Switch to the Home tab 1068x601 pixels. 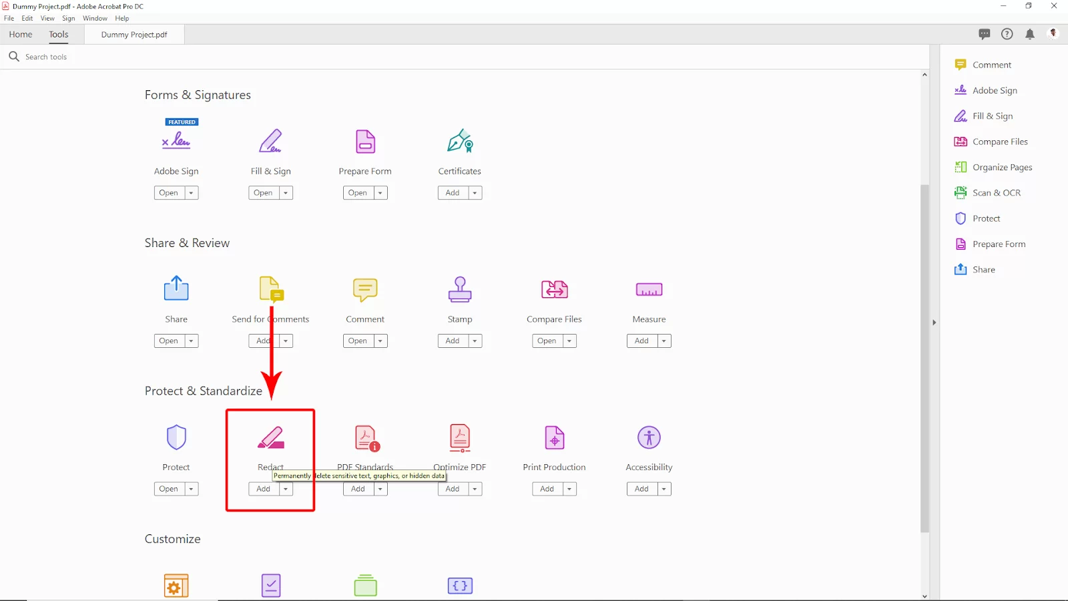[21, 35]
